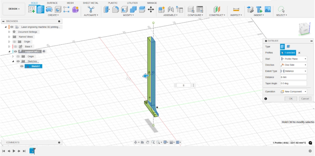Choose the Hole tool icon
The width and height of the screenshot is (315, 156).
58,9
